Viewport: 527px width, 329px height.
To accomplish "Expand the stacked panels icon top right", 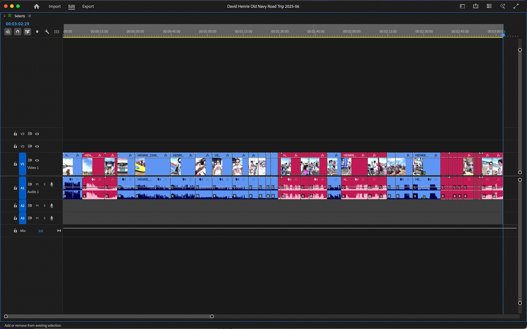I will tap(489, 6).
